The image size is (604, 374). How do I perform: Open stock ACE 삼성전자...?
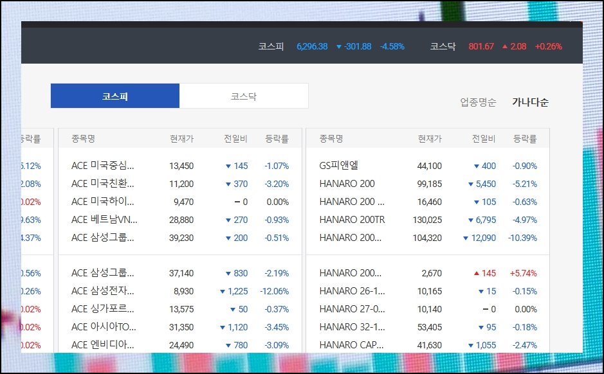pos(102,291)
